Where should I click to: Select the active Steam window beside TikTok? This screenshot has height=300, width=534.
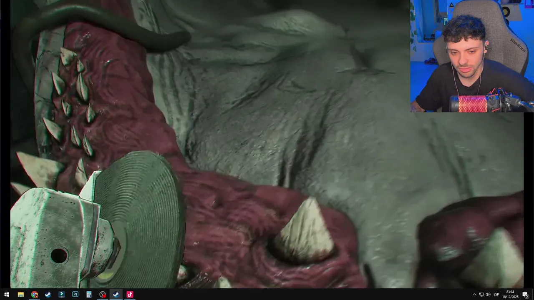point(116,295)
